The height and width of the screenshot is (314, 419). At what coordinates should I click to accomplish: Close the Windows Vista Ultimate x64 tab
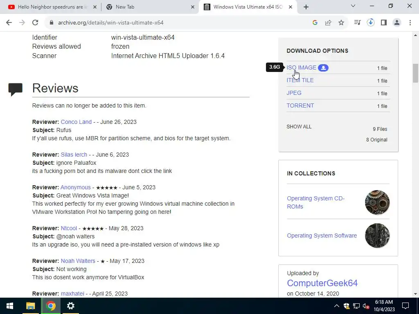coord(291,7)
